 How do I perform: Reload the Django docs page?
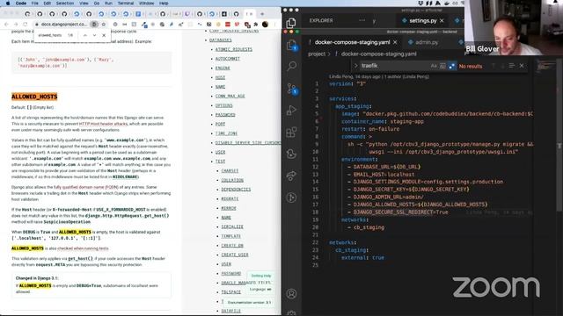[x=26, y=25]
